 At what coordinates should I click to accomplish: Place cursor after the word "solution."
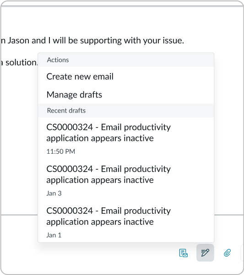click(x=38, y=63)
